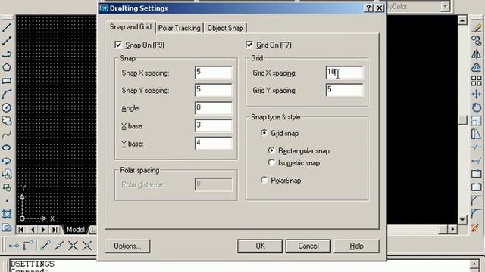Click the Snap From icon
The image size is (485, 272).
(x=28, y=246)
